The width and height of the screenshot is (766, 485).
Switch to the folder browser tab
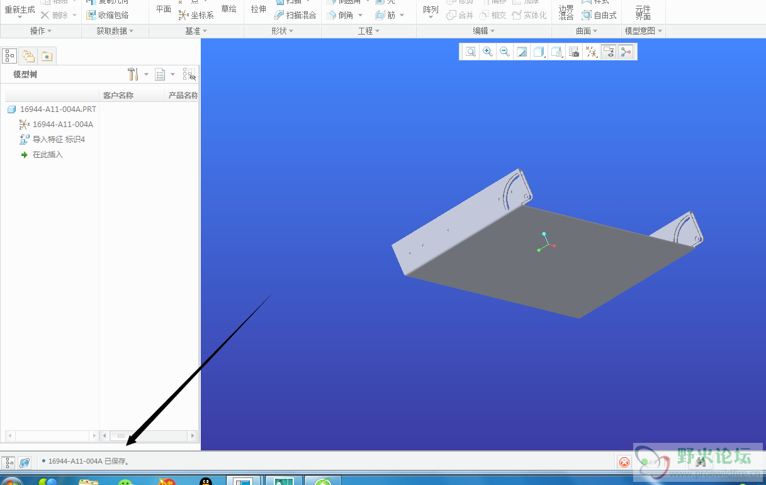(x=28, y=56)
